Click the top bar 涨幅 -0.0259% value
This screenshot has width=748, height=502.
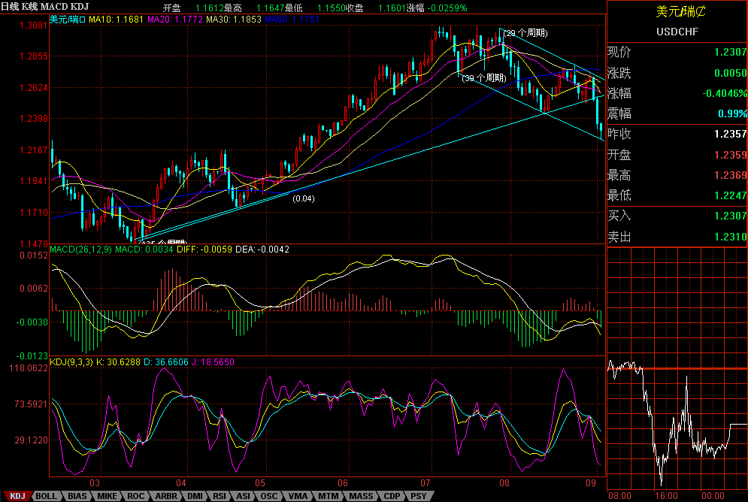click(446, 8)
